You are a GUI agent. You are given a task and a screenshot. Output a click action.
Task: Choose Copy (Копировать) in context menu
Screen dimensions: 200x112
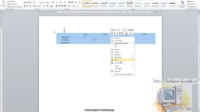click(x=122, y=41)
